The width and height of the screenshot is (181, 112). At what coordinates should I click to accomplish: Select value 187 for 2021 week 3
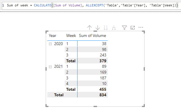(x=103, y=78)
